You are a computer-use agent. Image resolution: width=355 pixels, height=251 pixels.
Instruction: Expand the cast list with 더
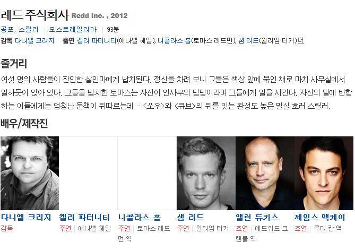[301, 40]
